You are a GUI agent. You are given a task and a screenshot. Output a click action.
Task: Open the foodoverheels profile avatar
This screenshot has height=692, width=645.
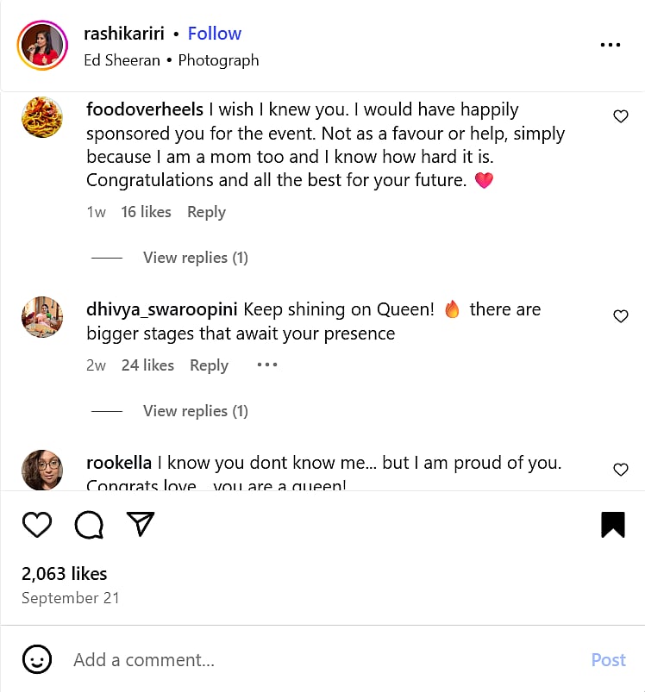pos(41,116)
